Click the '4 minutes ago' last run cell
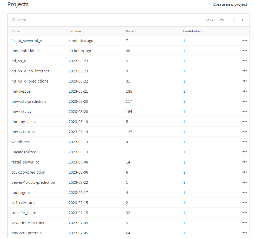Viewport: 255px width, 239px height. (81, 41)
